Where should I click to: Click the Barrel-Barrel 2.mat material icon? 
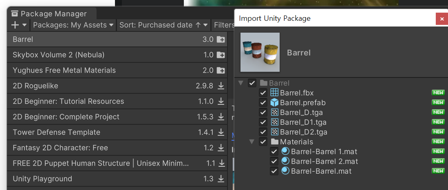coord(285,161)
